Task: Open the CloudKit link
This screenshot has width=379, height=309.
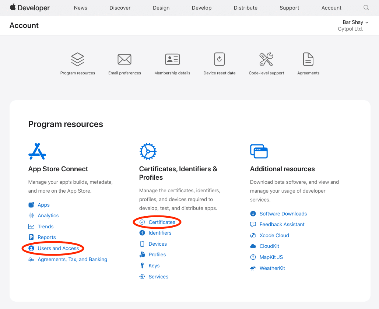Action: click(269, 246)
